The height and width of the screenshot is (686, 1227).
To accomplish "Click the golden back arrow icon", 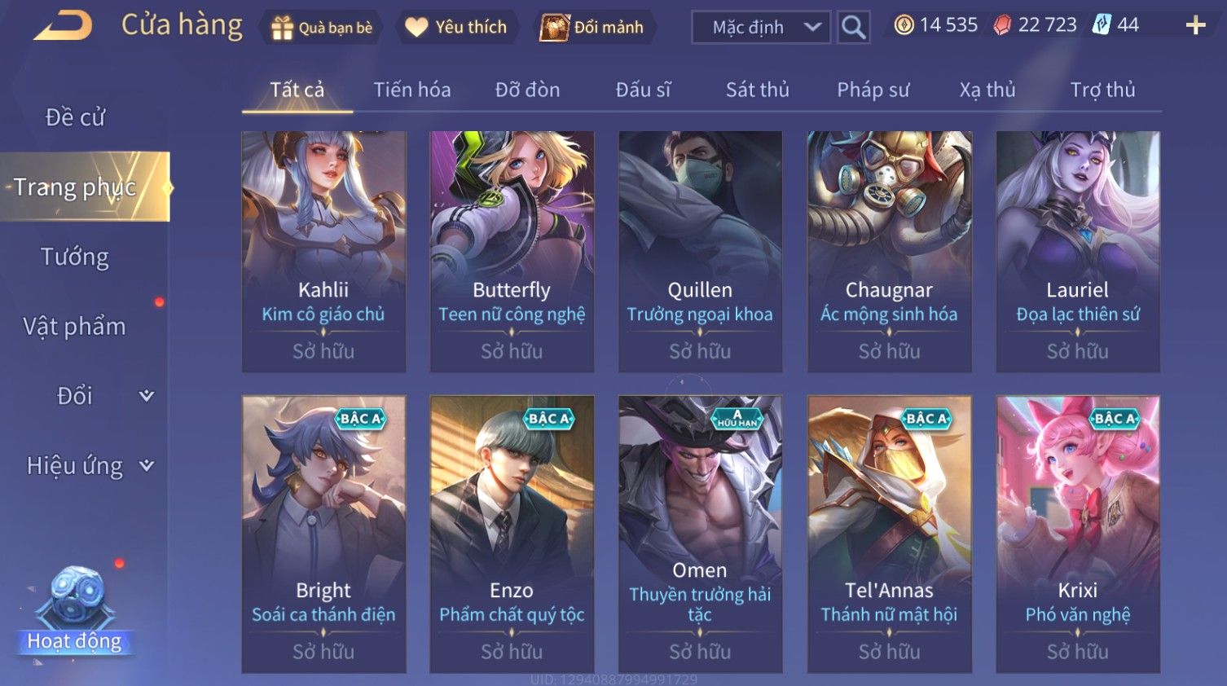I will click(64, 26).
